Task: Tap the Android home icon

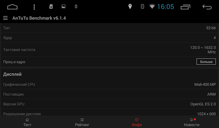Action: click(12, 7)
